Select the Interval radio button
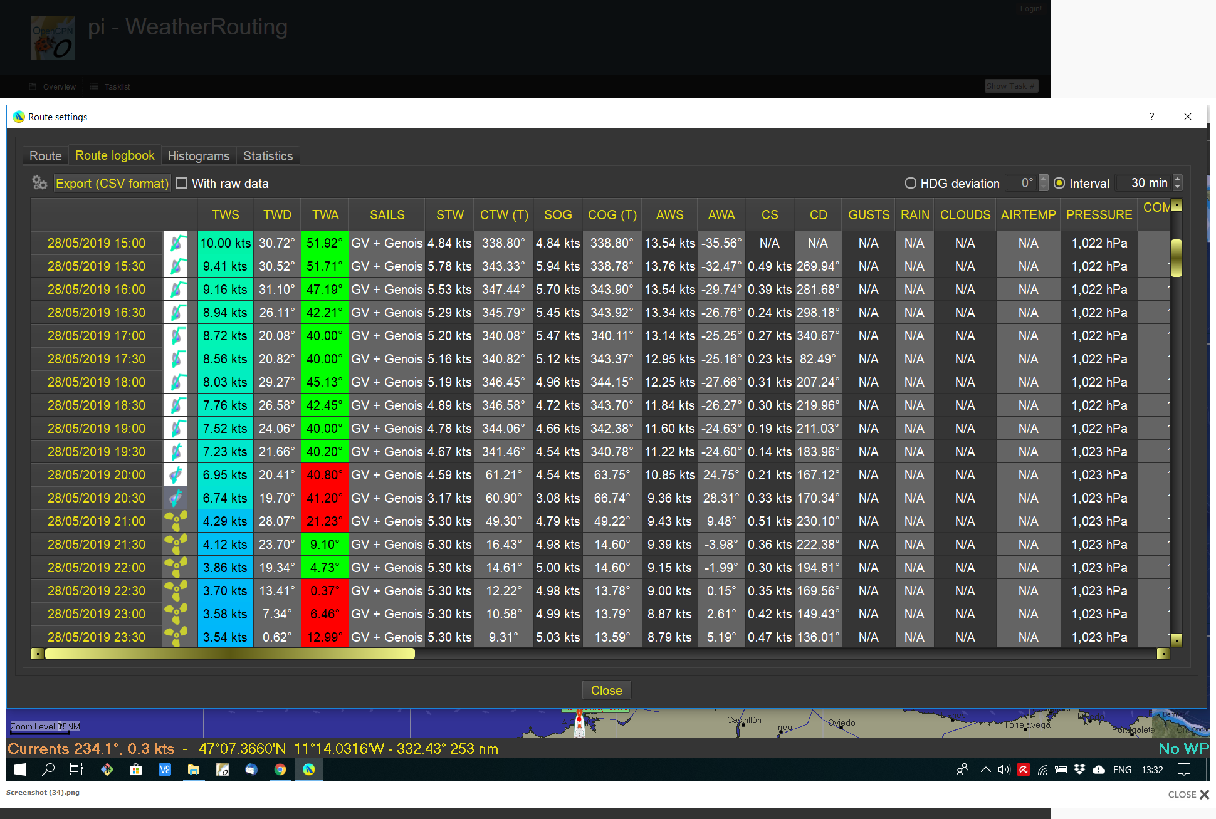The image size is (1216, 819). click(1059, 183)
